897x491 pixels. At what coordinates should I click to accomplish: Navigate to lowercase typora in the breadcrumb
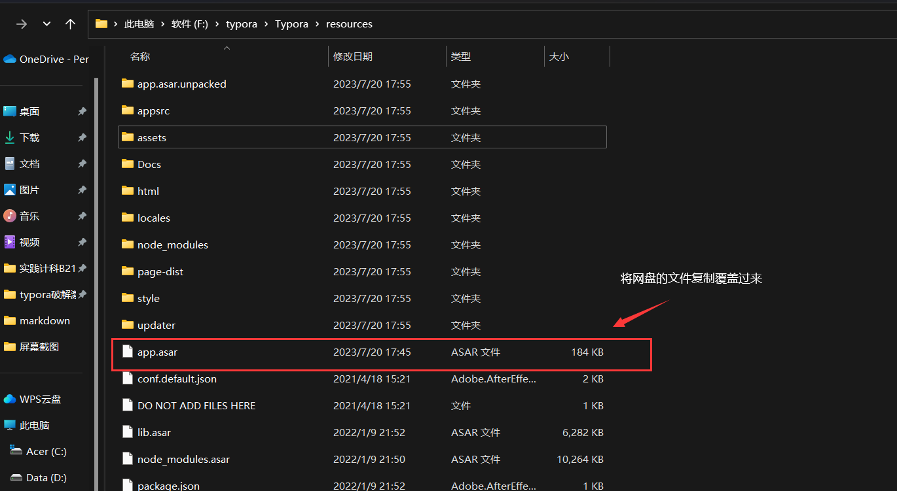point(242,24)
